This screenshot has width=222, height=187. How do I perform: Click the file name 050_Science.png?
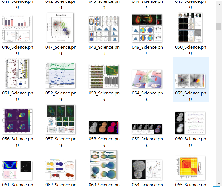point(191,50)
